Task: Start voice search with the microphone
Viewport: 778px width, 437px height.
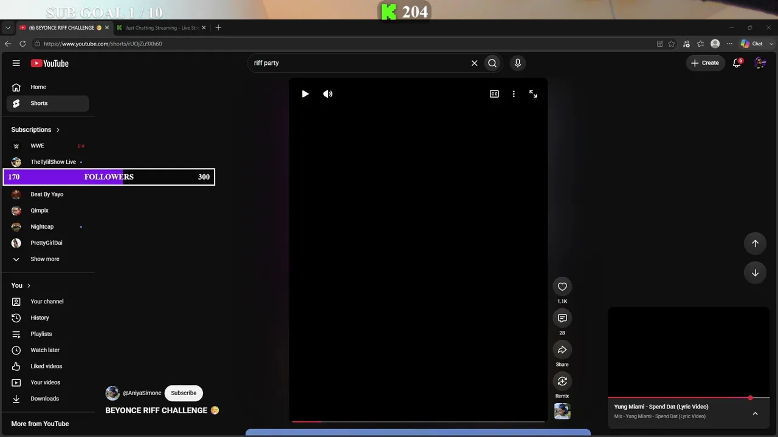Action: pos(518,63)
